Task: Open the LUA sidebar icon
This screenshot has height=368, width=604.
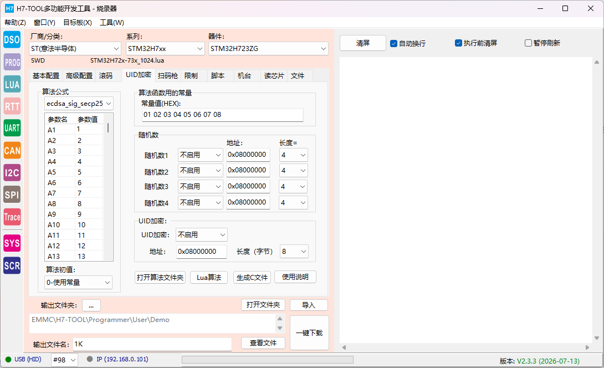Action: 12,84
